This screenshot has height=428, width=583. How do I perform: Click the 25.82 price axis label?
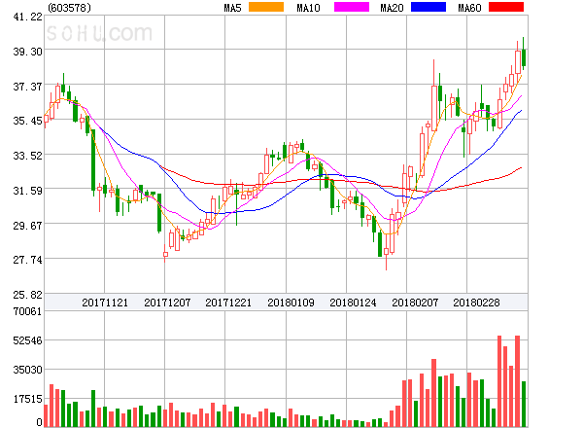(x=27, y=295)
